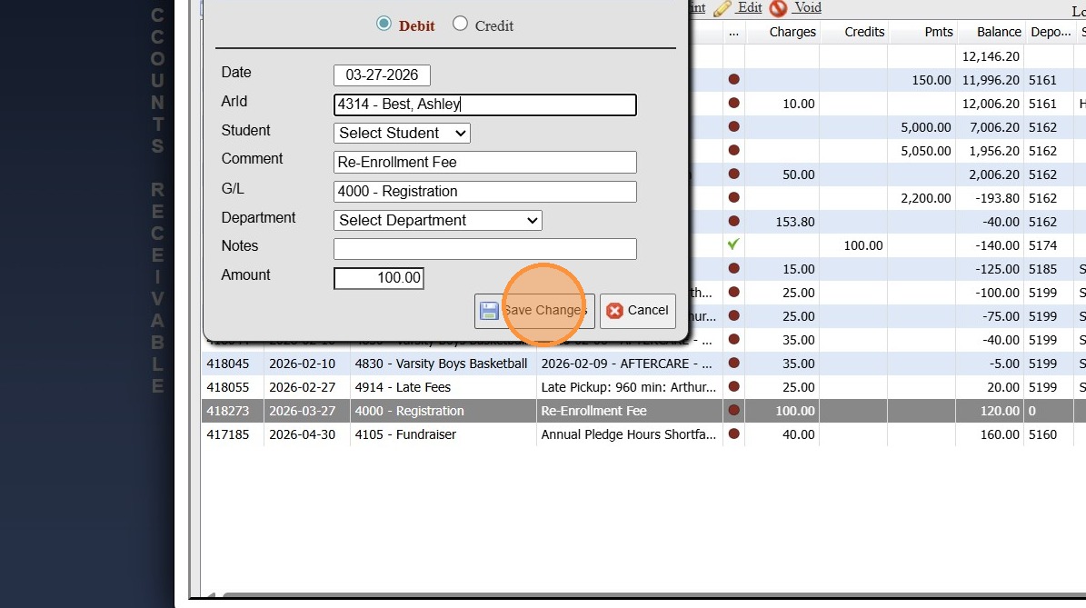Click balance value 12,146.20
This screenshot has height=608, width=1086.
[991, 56]
